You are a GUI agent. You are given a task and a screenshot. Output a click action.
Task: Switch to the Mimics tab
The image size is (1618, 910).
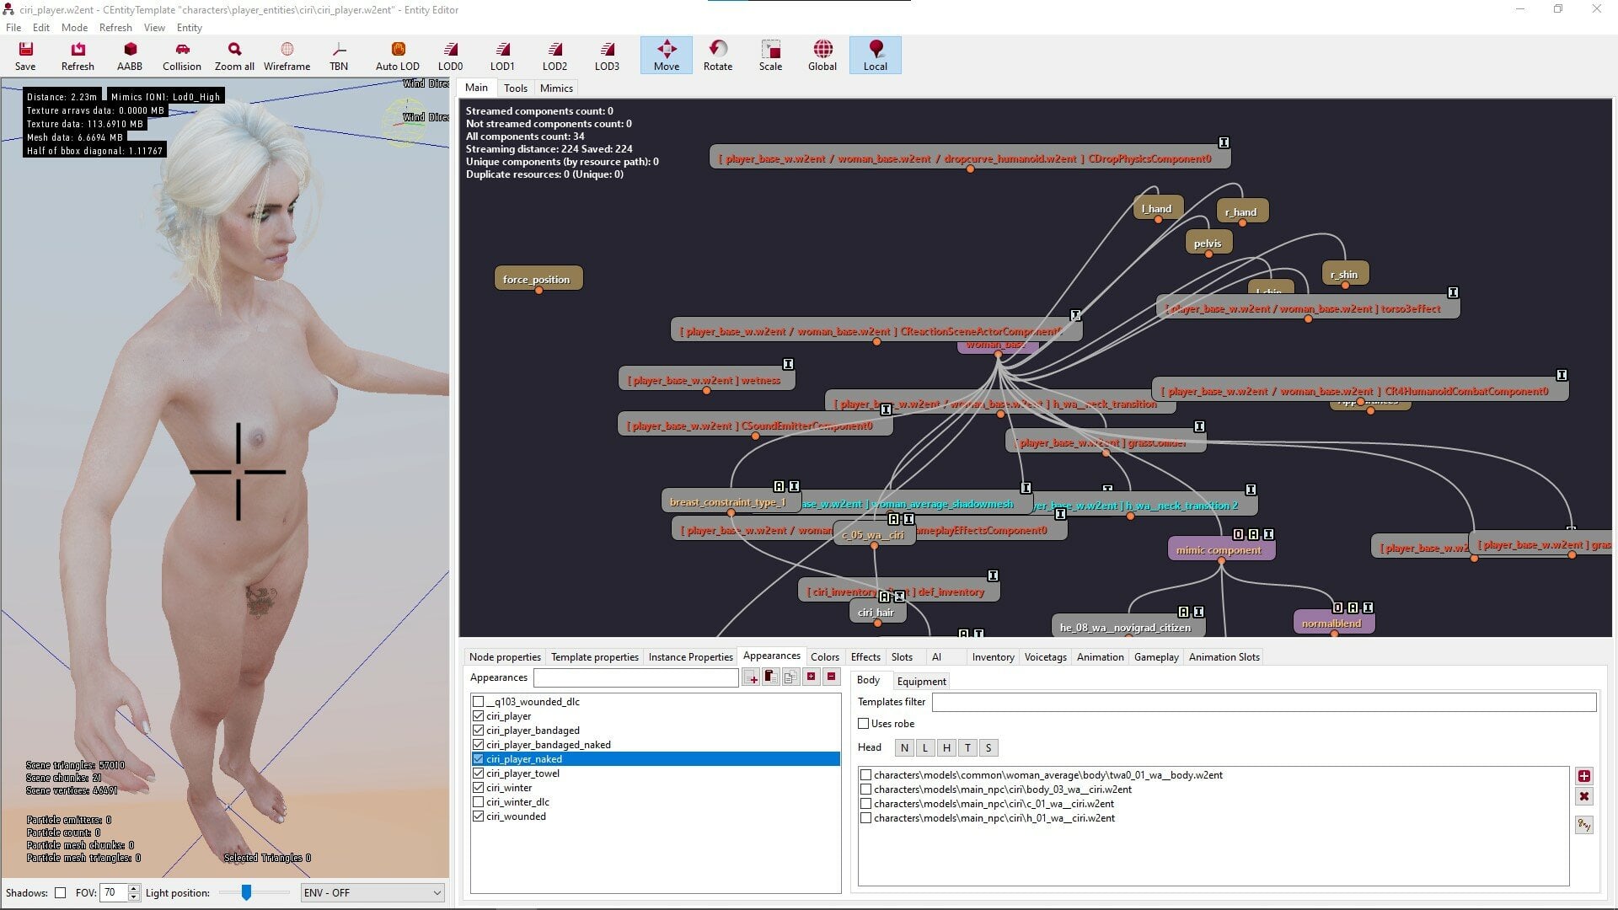556,88
